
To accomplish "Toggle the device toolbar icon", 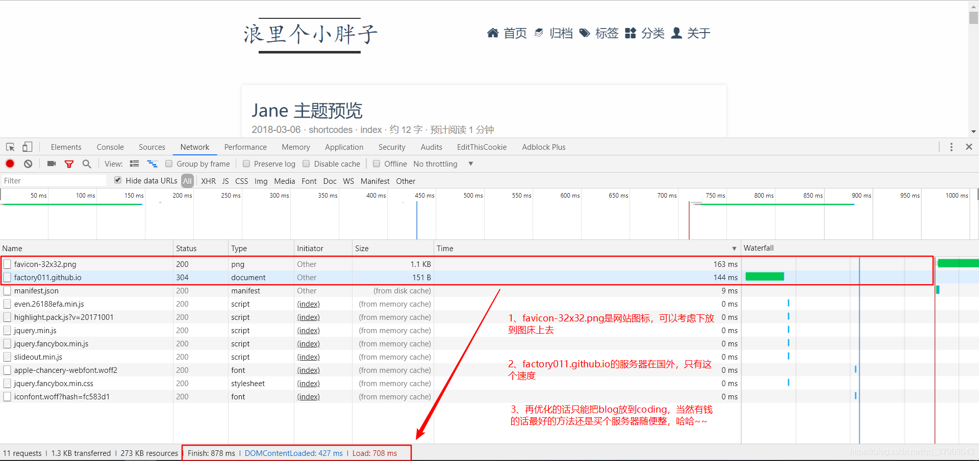I will pyautogui.click(x=27, y=147).
